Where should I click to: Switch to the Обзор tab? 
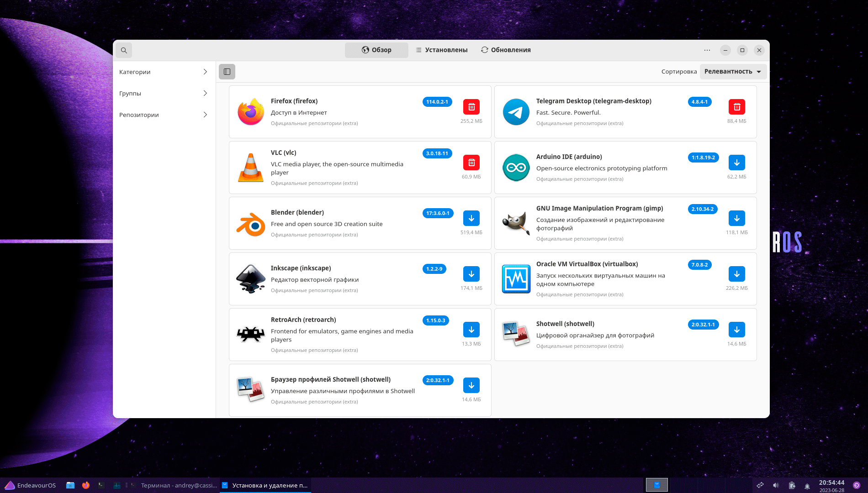[376, 50]
